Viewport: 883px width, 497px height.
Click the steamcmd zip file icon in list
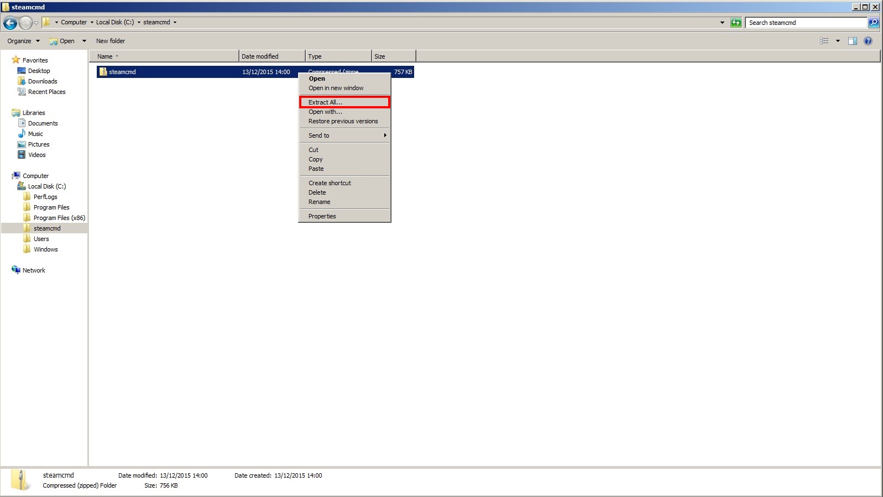(x=103, y=72)
